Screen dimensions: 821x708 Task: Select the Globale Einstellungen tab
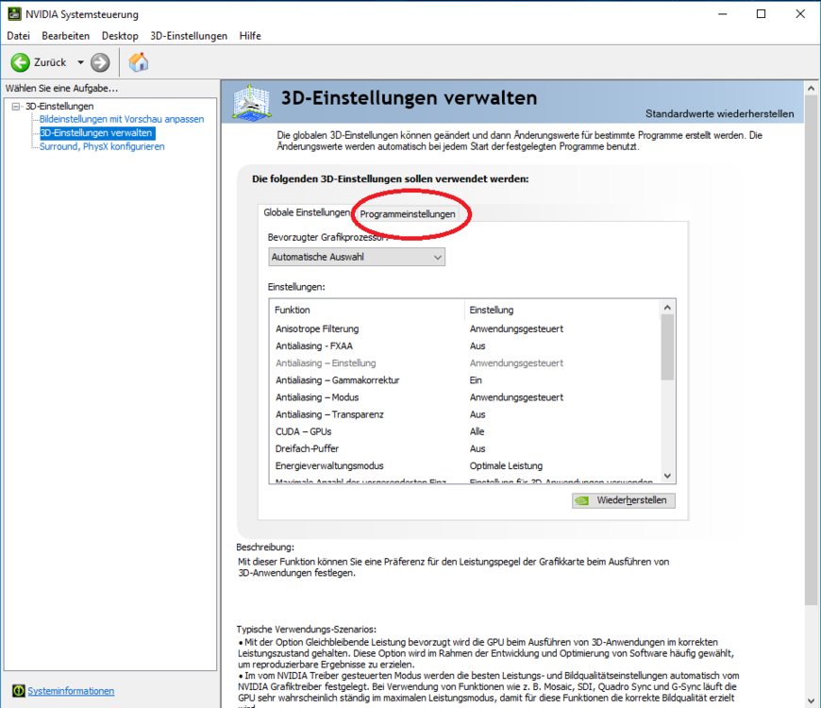point(306,213)
